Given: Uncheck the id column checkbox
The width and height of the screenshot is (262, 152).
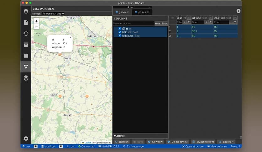Looking at the screenshot, I should [x=120, y=29].
